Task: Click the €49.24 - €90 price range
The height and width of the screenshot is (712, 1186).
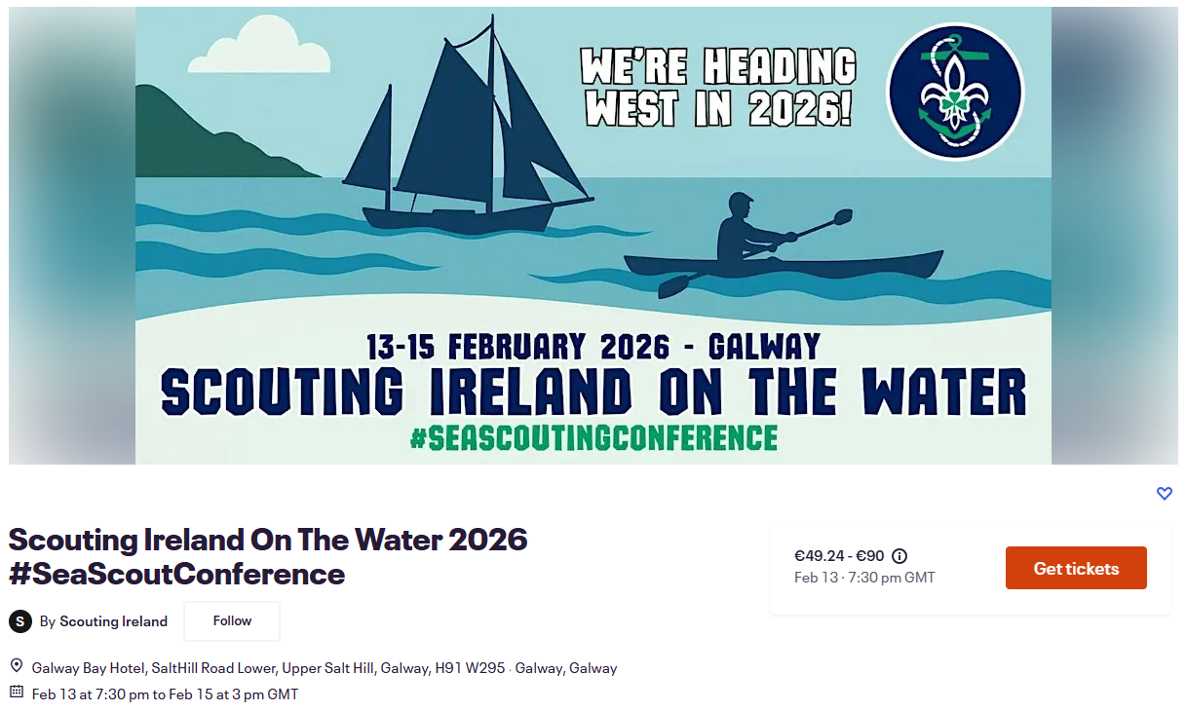Action: (x=839, y=556)
